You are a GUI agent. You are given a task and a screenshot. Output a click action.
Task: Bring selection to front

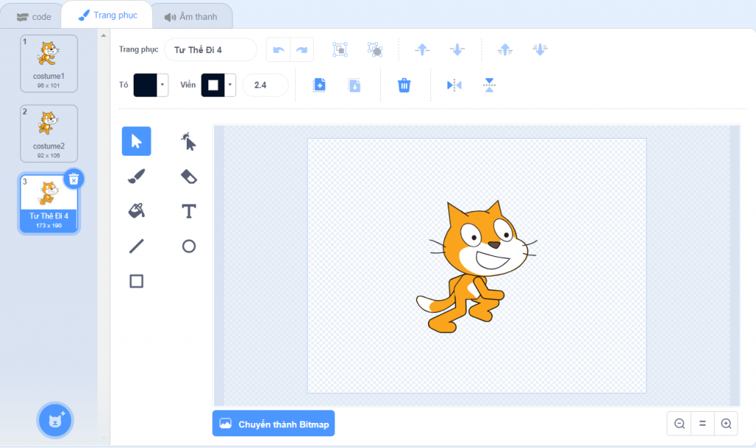pos(505,49)
